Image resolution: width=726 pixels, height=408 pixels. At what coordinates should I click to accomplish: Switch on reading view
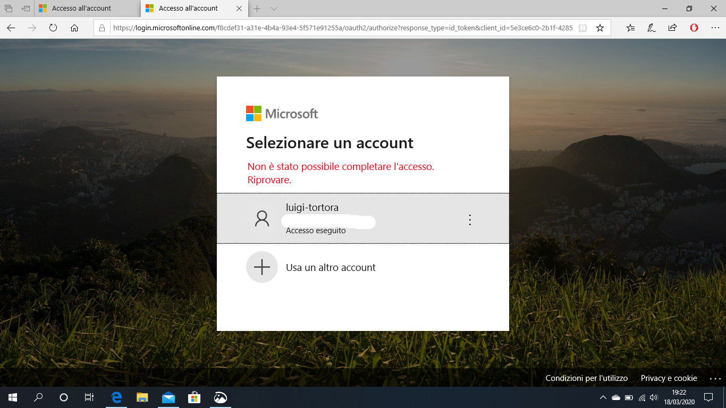tap(583, 28)
